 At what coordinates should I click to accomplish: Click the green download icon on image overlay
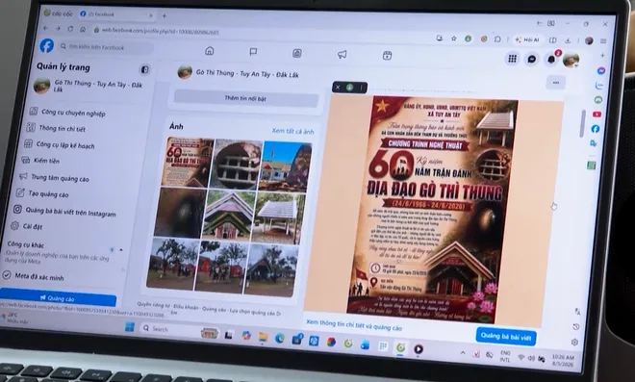pos(350,88)
